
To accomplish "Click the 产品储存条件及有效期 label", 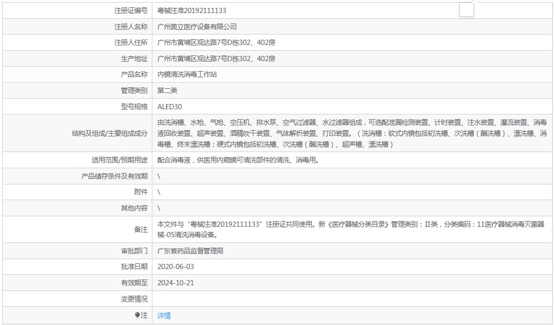I will pos(114,176).
